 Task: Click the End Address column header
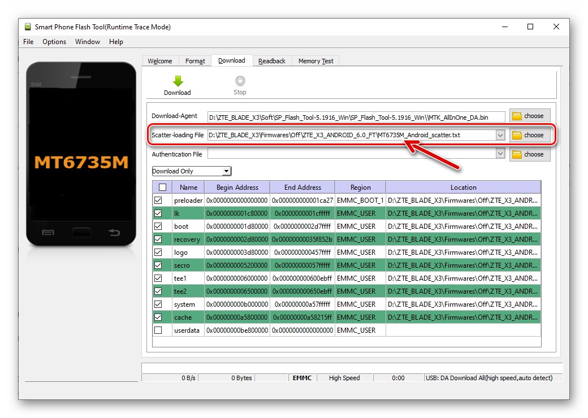[302, 188]
